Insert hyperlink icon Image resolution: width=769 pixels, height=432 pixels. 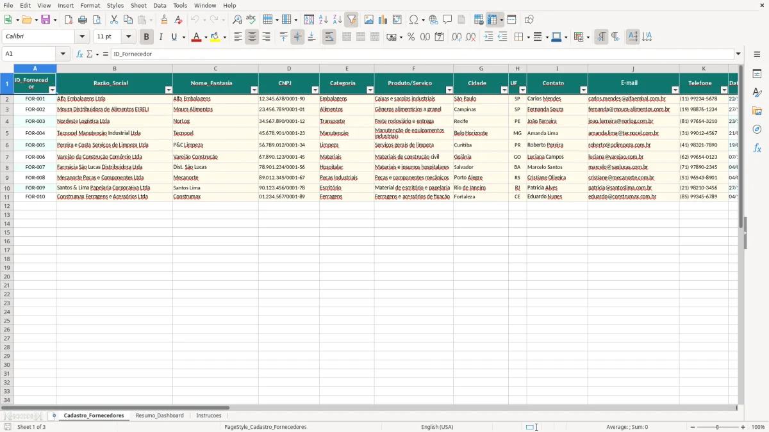point(434,20)
